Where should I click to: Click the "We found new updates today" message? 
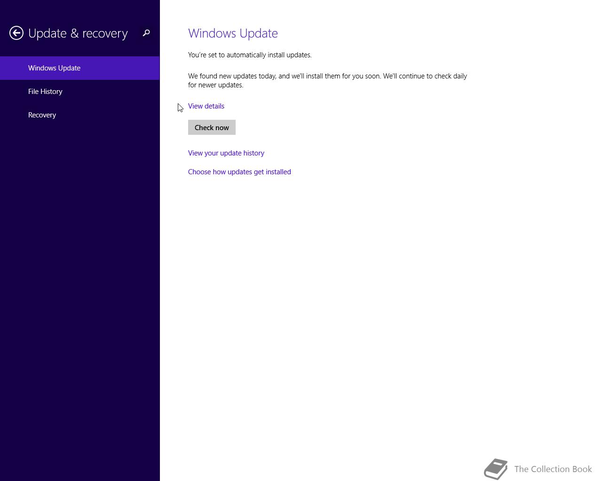(327, 80)
